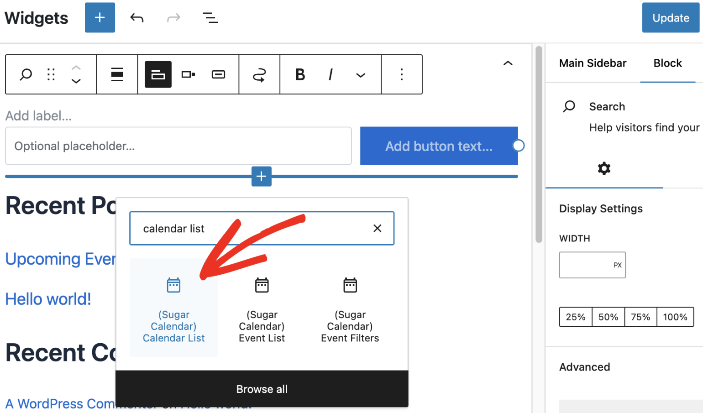Open the block settings gear tab
Image resolution: width=703 pixels, height=413 pixels.
point(604,168)
